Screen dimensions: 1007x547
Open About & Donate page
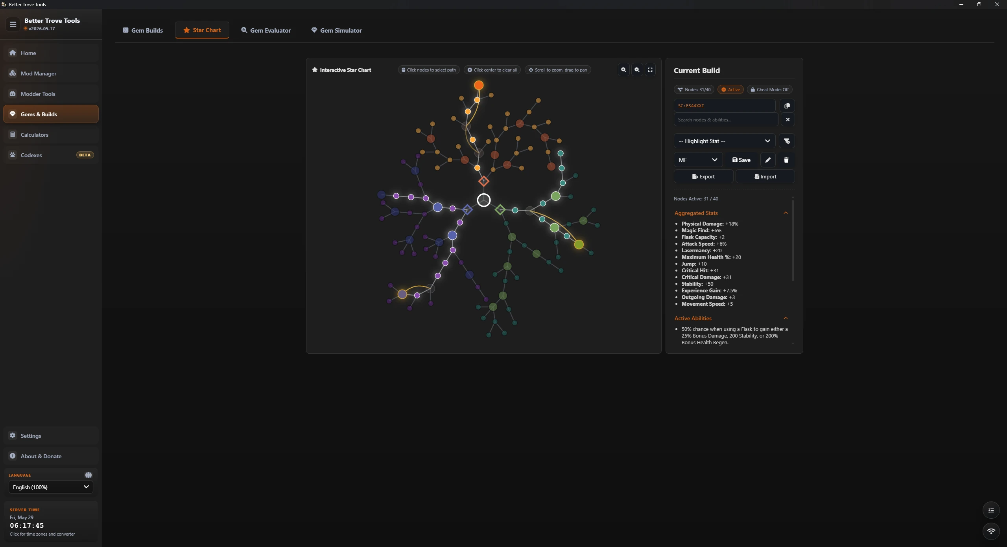click(51, 456)
